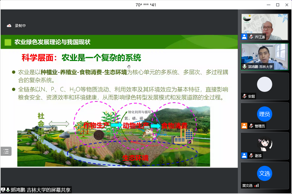Click 谢添's anime avatar
Image resolution: width=292 pixels, height=194 pixels.
264,144
